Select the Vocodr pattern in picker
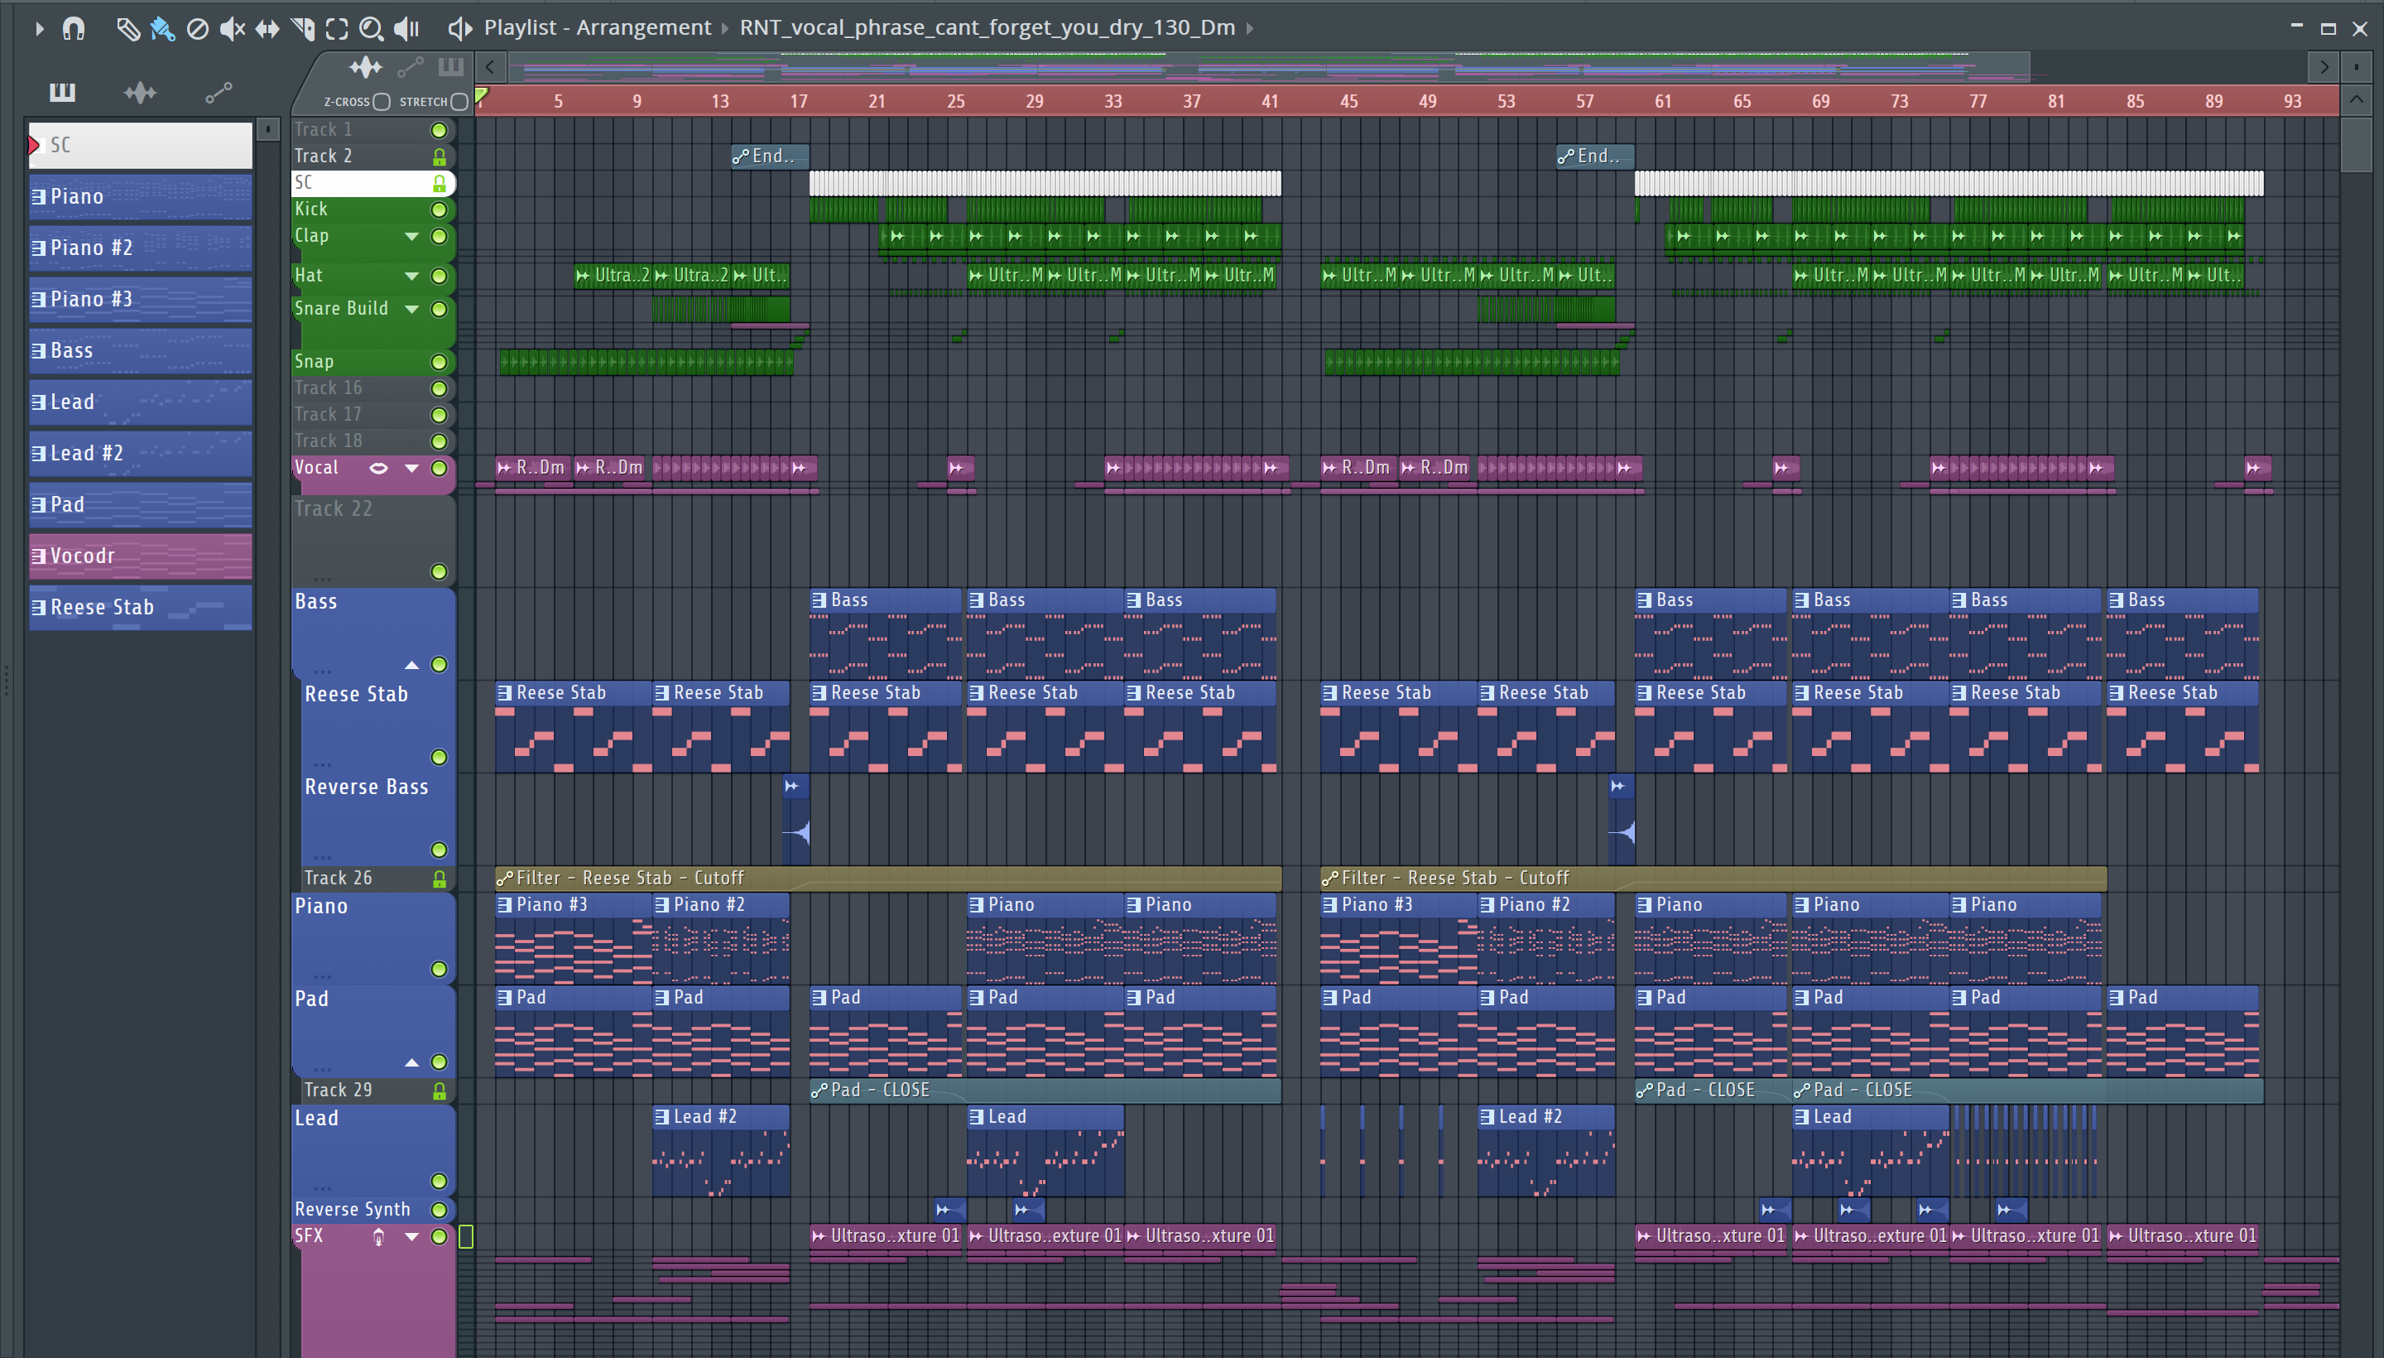 [x=140, y=556]
